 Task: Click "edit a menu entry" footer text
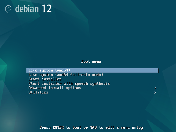tap(124, 128)
